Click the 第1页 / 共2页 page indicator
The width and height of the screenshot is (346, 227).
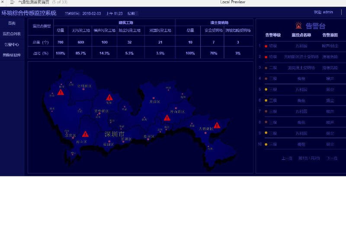point(309,158)
